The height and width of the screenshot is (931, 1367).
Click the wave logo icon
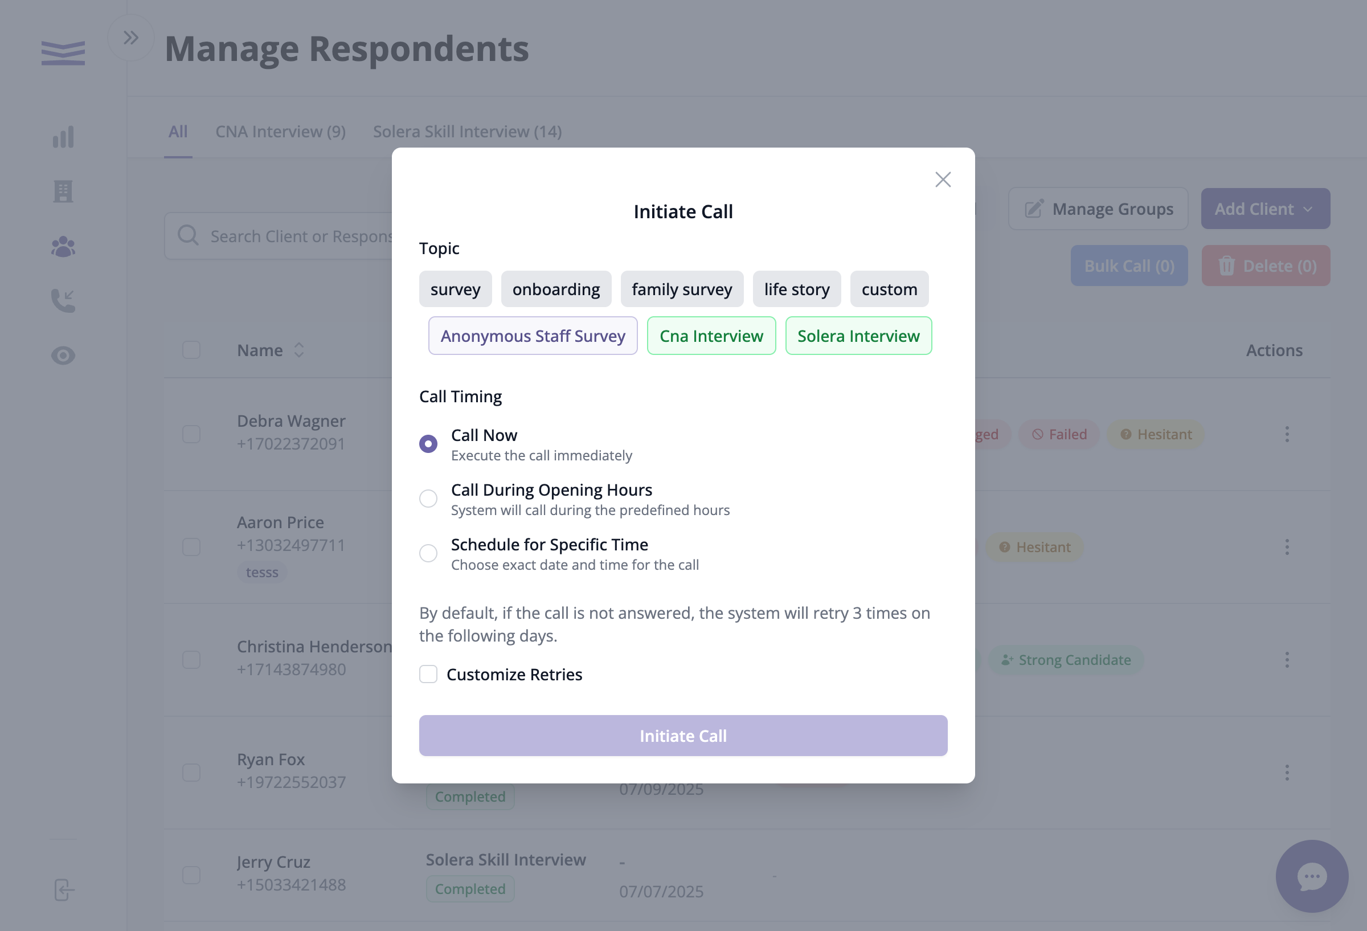pyautogui.click(x=63, y=52)
